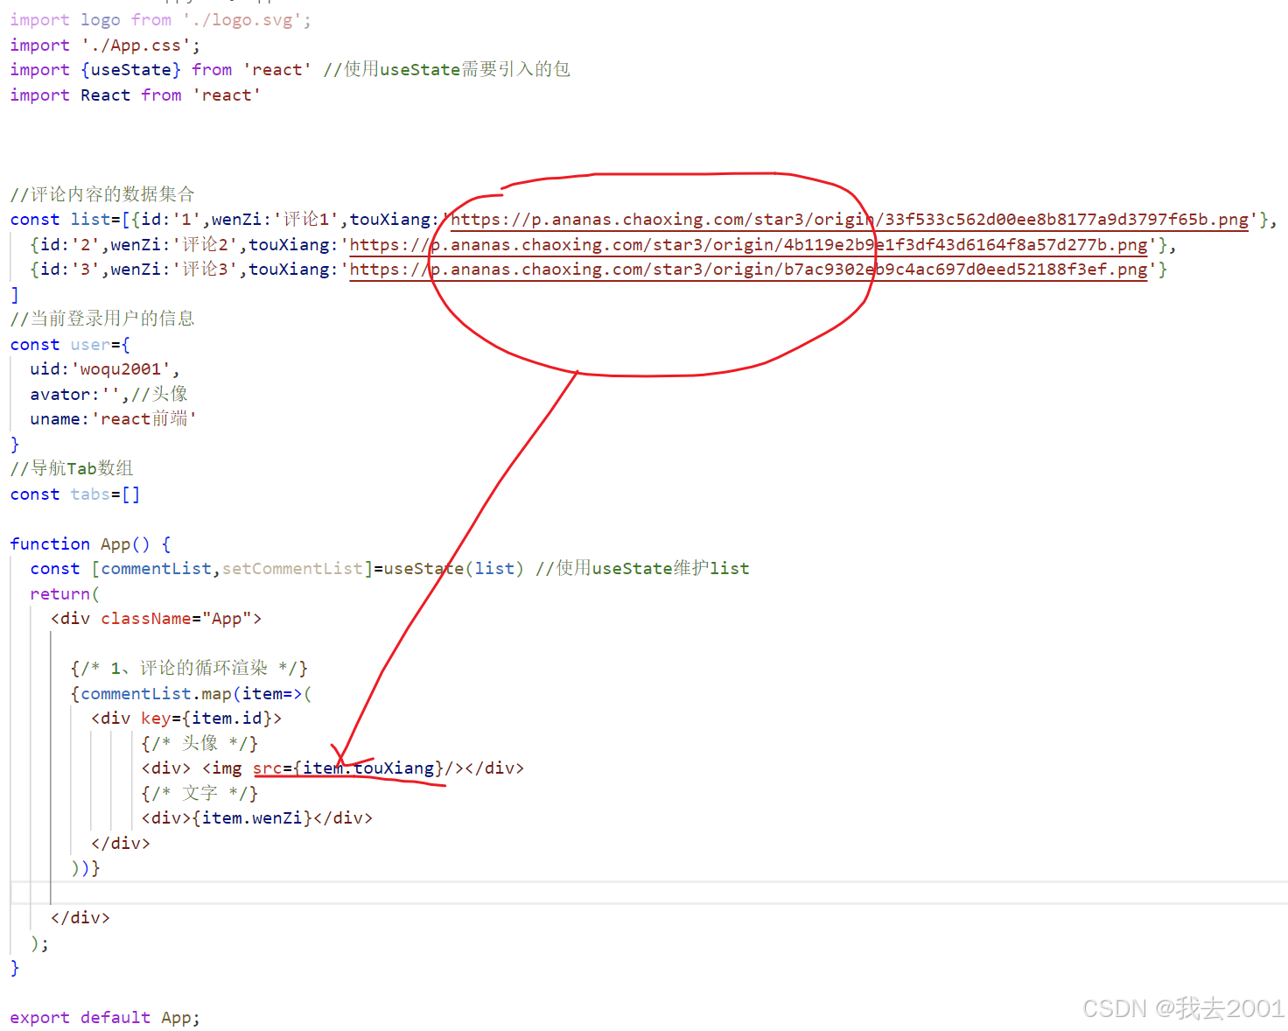Select the {item.wenZi} div content

click(254, 817)
